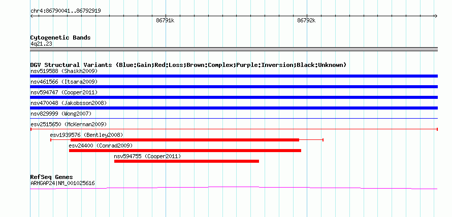
Task: Click the nsv594747 (Cooper2011) label text
Action: pyautogui.click(x=64, y=92)
